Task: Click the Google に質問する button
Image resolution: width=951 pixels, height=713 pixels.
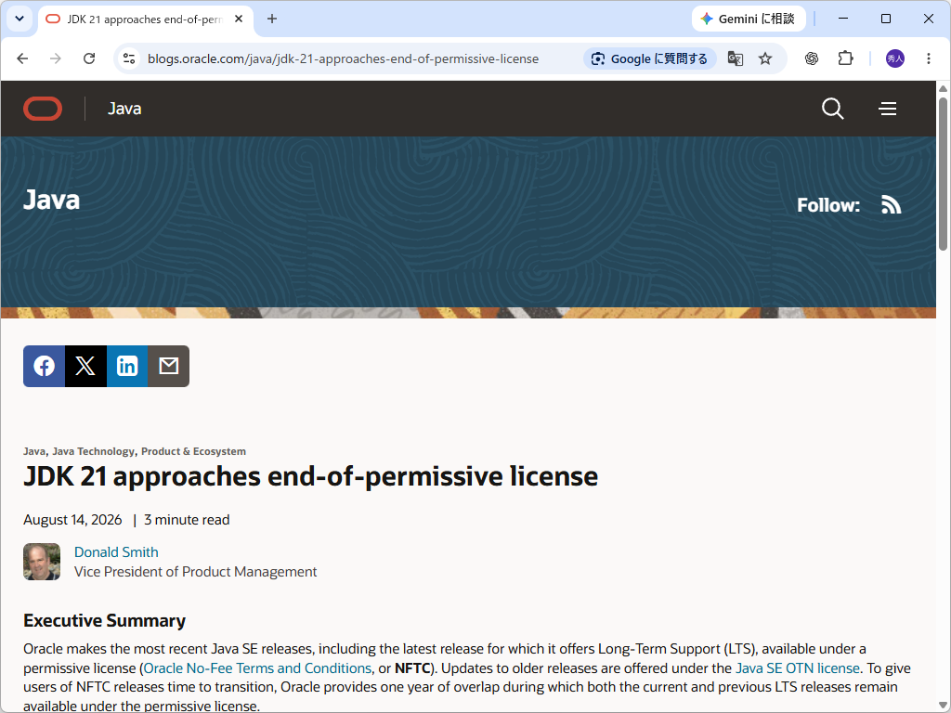Action: [x=650, y=58]
